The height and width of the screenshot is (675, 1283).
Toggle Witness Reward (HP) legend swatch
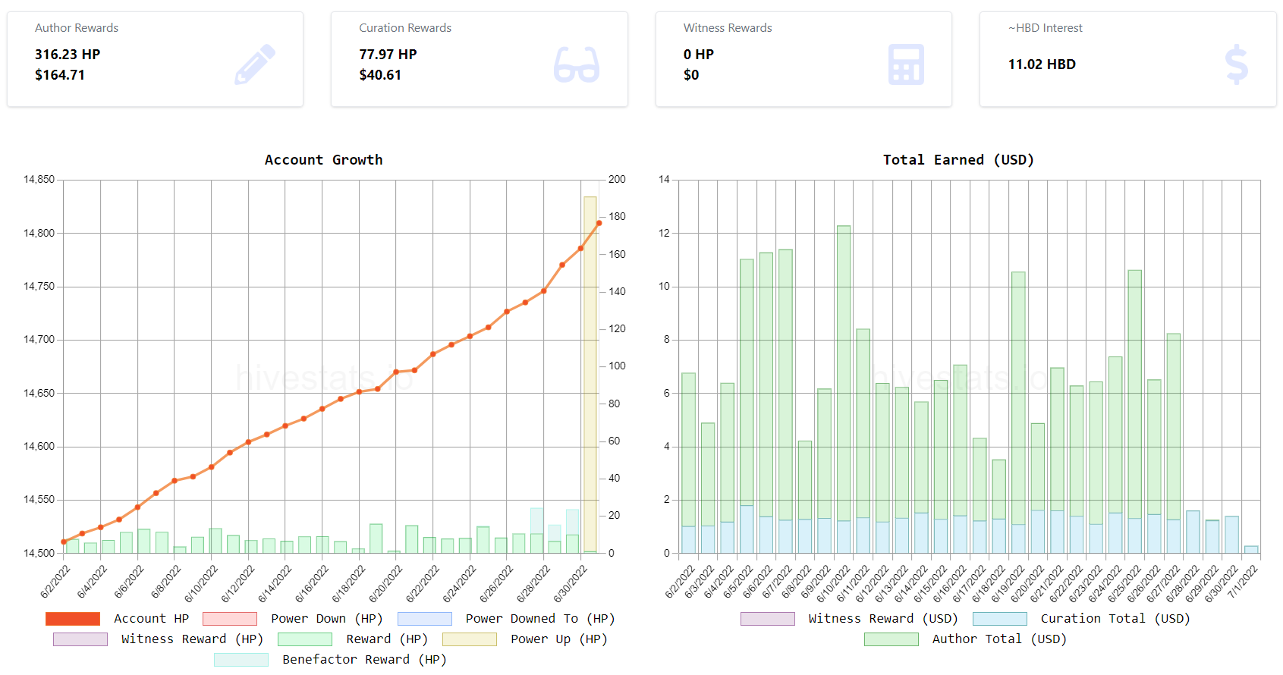(80, 639)
